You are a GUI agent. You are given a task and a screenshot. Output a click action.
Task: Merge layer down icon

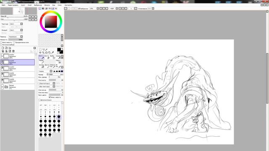(6, 51)
